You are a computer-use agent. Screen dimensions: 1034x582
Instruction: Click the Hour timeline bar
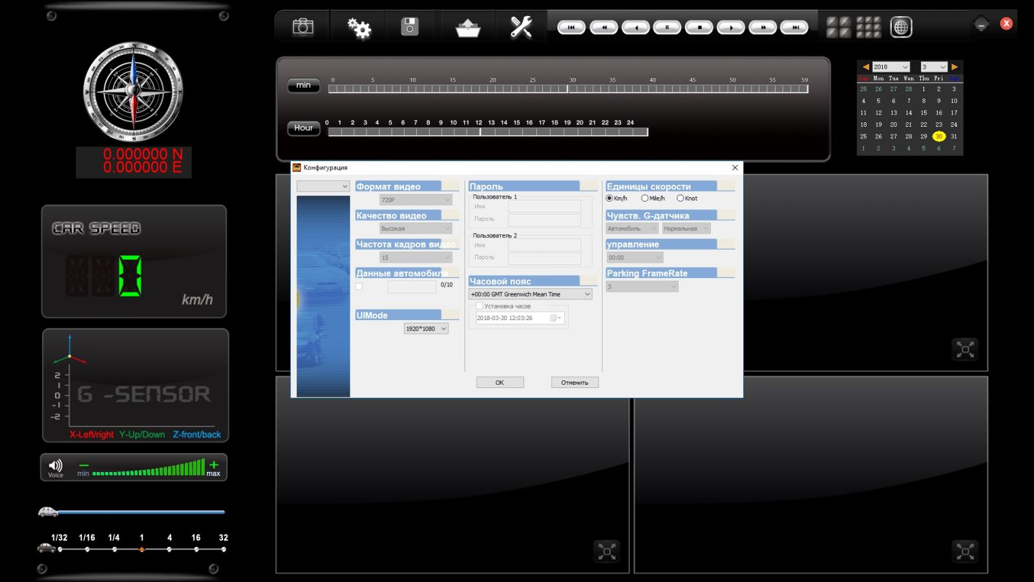pos(487,132)
